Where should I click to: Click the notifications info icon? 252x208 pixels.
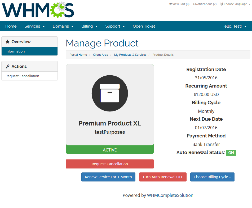tap(194, 4)
